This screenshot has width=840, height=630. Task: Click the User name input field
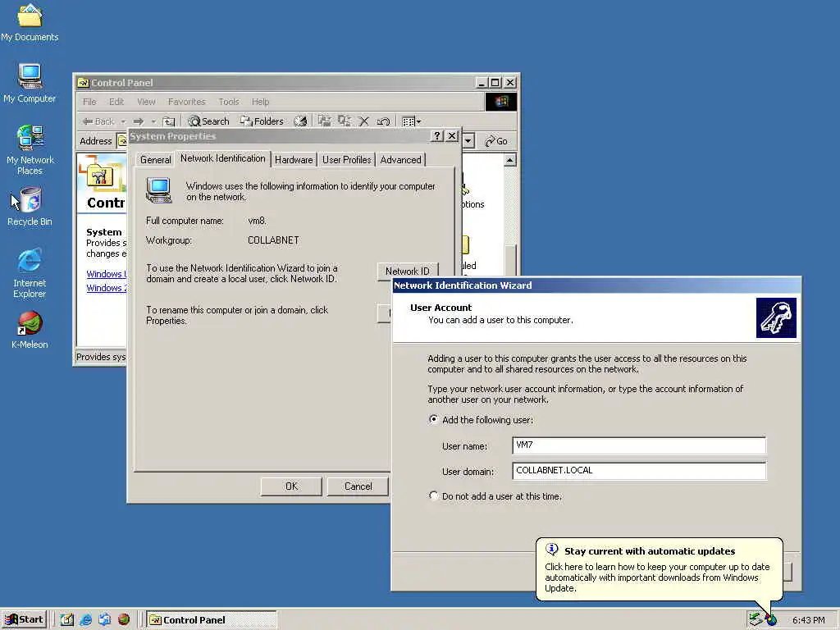pyautogui.click(x=639, y=445)
